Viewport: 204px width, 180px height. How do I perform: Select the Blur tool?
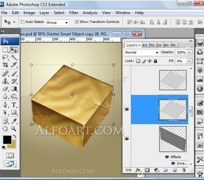[5, 96]
